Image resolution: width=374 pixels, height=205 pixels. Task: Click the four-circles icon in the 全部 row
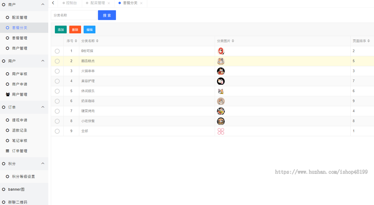pyautogui.click(x=221, y=131)
